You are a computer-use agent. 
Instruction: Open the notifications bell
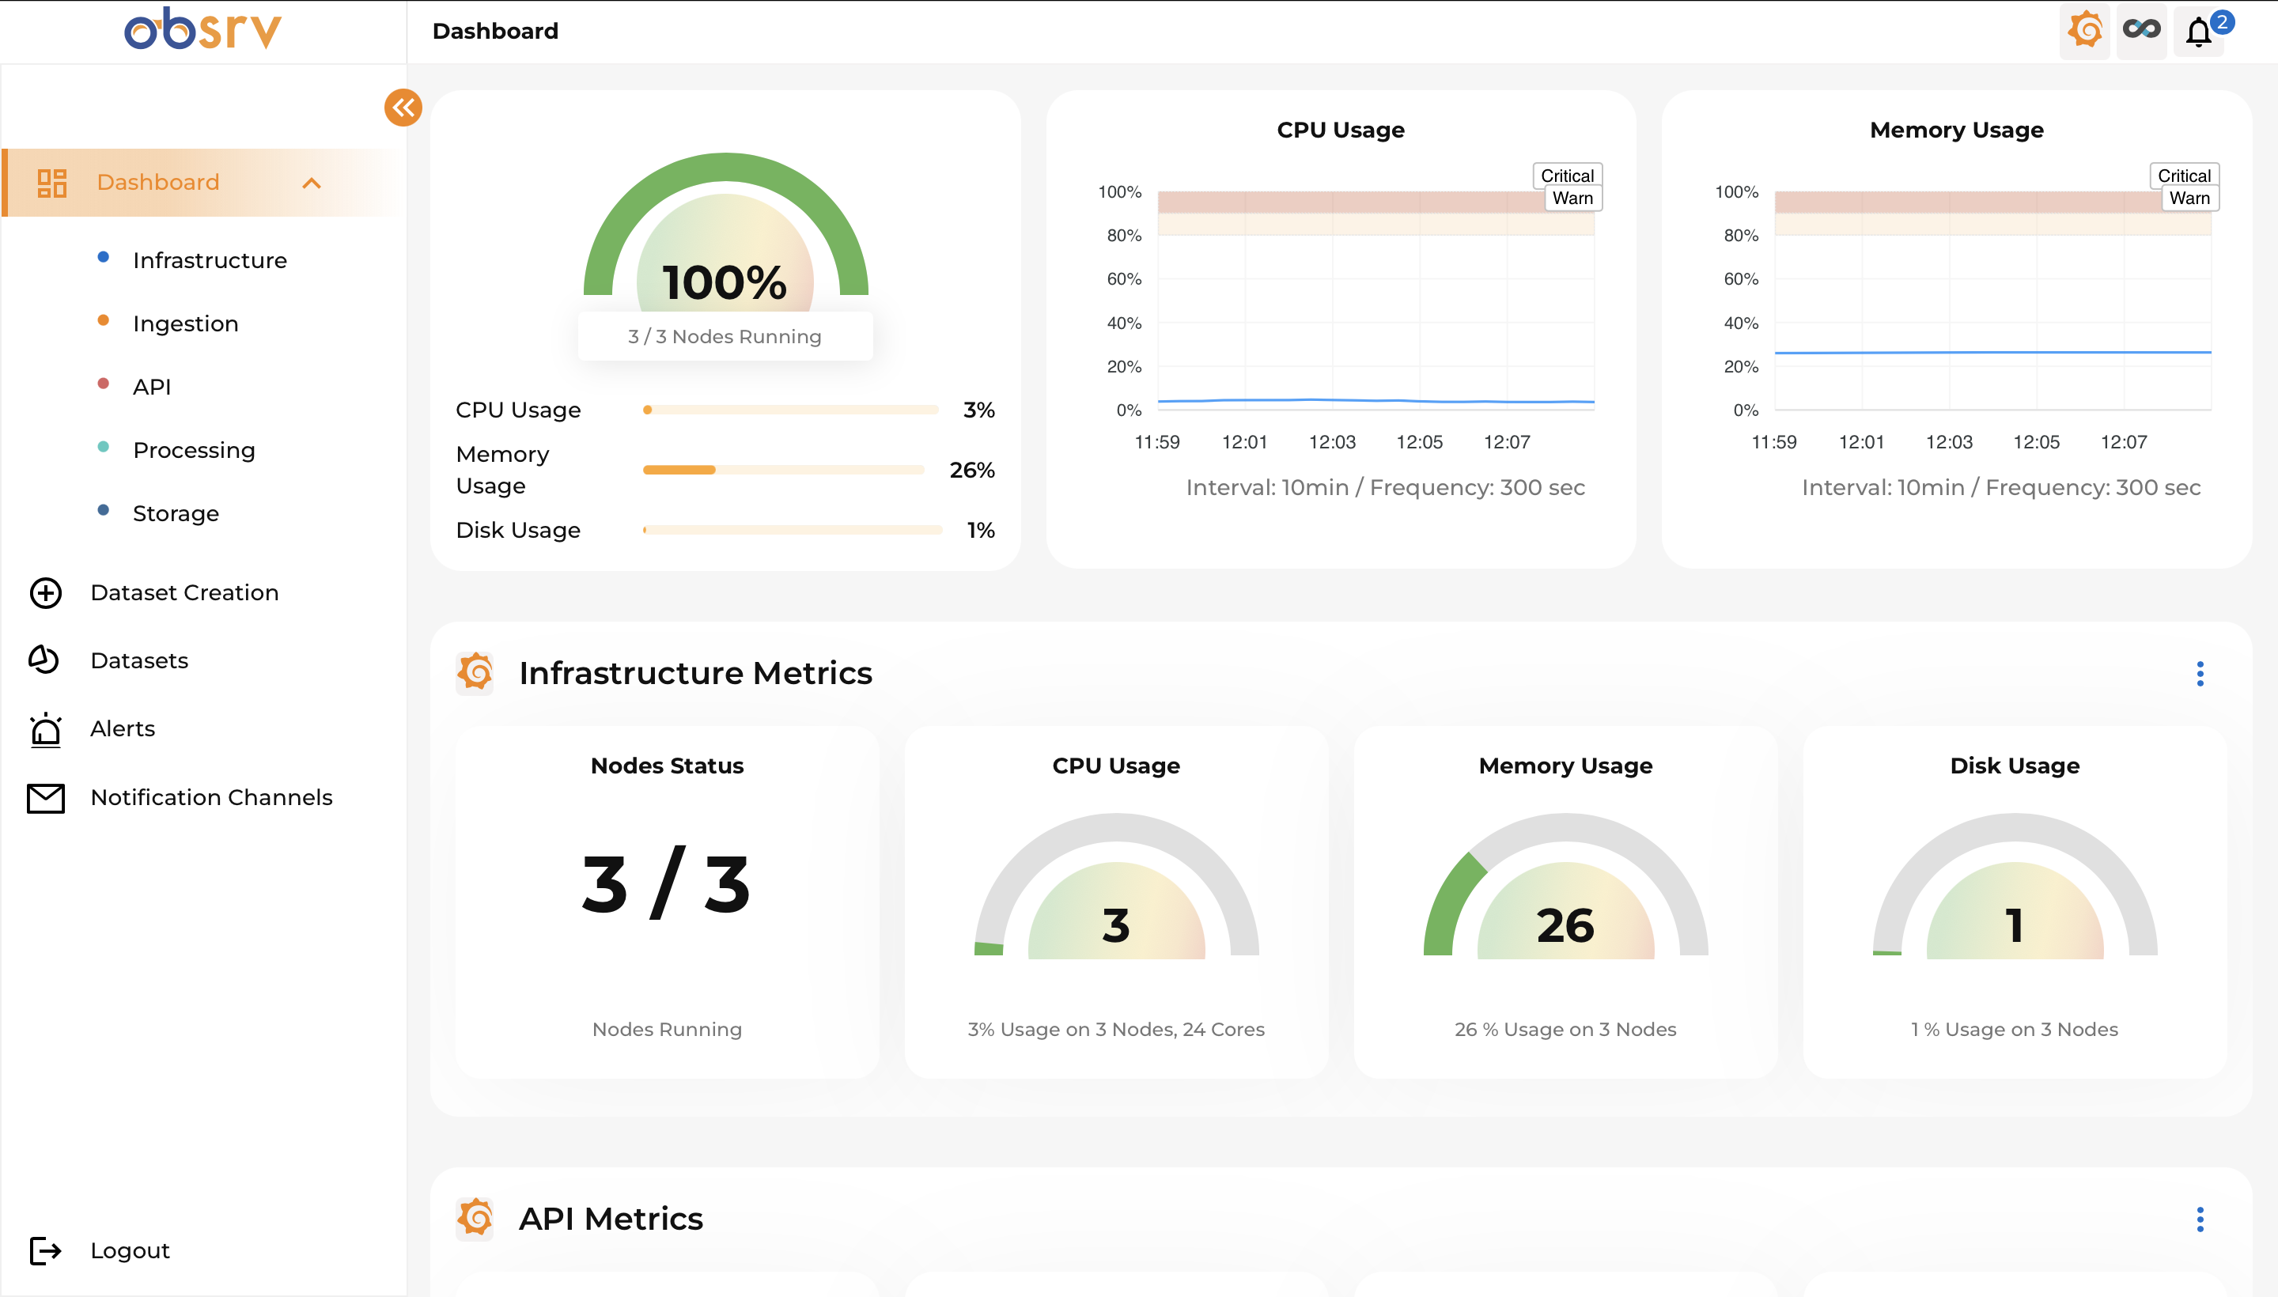coord(2199,33)
